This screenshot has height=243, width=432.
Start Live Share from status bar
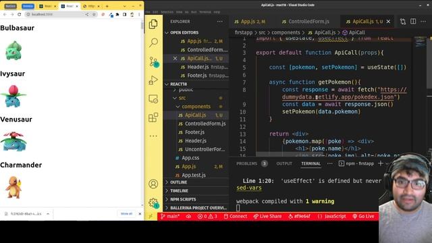(267, 217)
